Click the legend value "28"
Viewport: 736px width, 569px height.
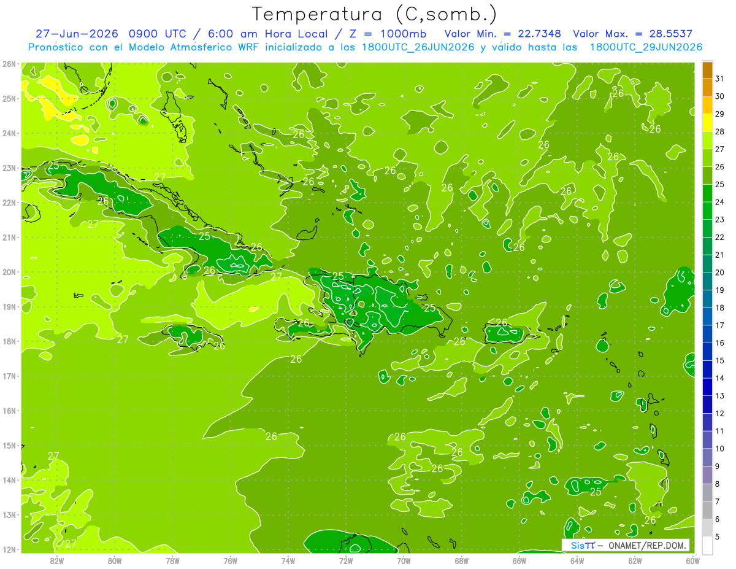(x=719, y=131)
